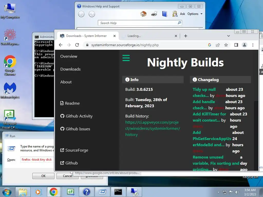Switch to Run dialog taskbar button
The image size is (263, 197).
pos(102,192)
